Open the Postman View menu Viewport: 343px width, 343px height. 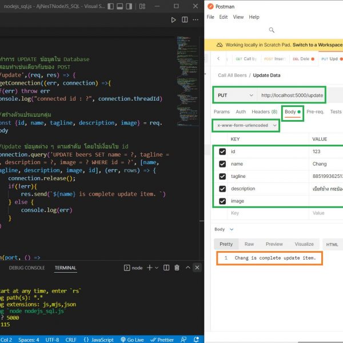click(238, 17)
